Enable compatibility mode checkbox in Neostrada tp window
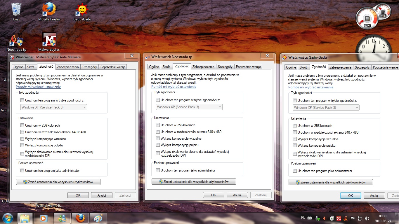This screenshot has height=224, width=399. [158, 100]
